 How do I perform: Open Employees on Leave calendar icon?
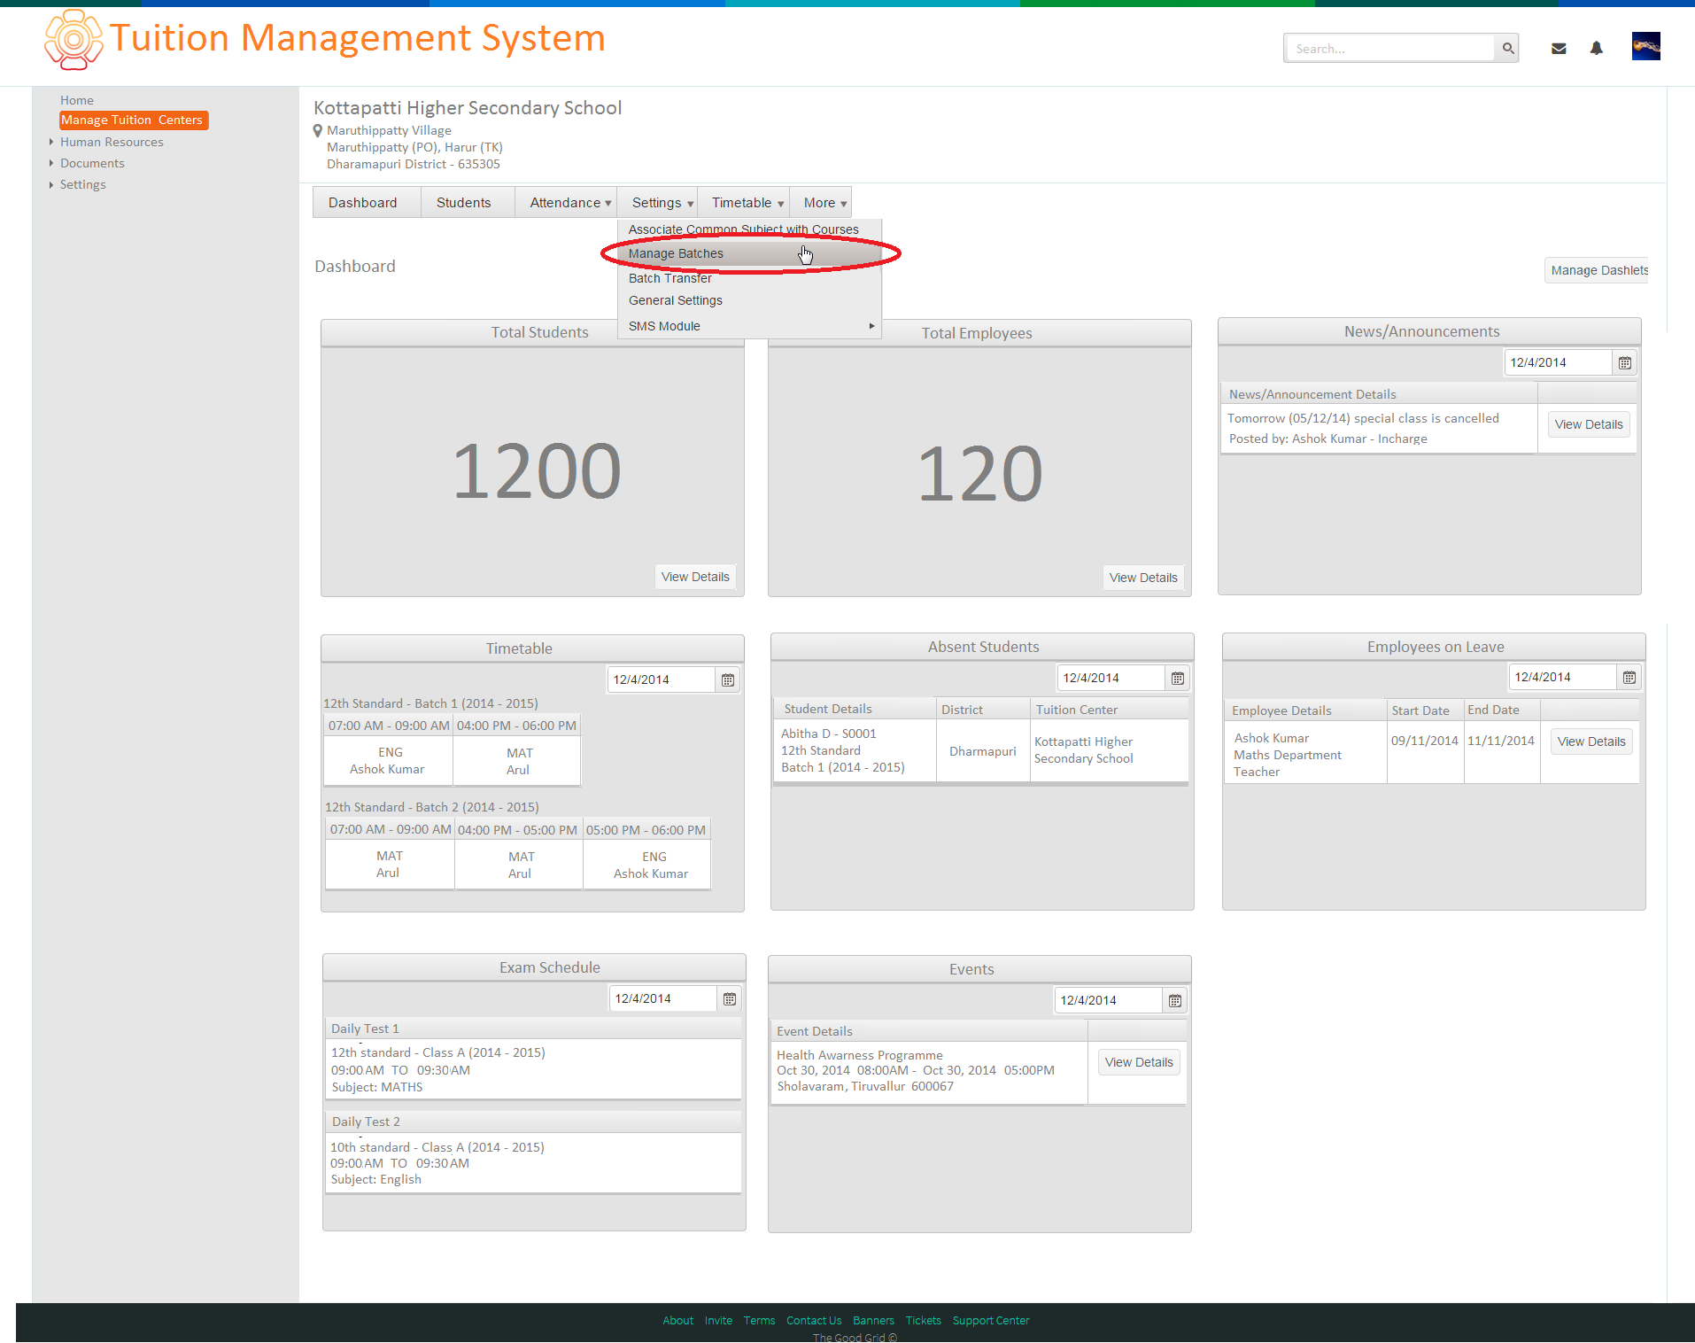[x=1629, y=678]
